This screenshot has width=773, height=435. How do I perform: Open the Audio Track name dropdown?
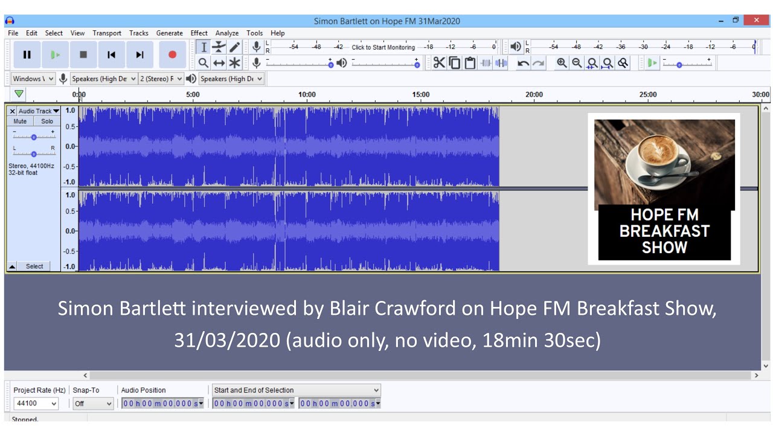[39, 111]
